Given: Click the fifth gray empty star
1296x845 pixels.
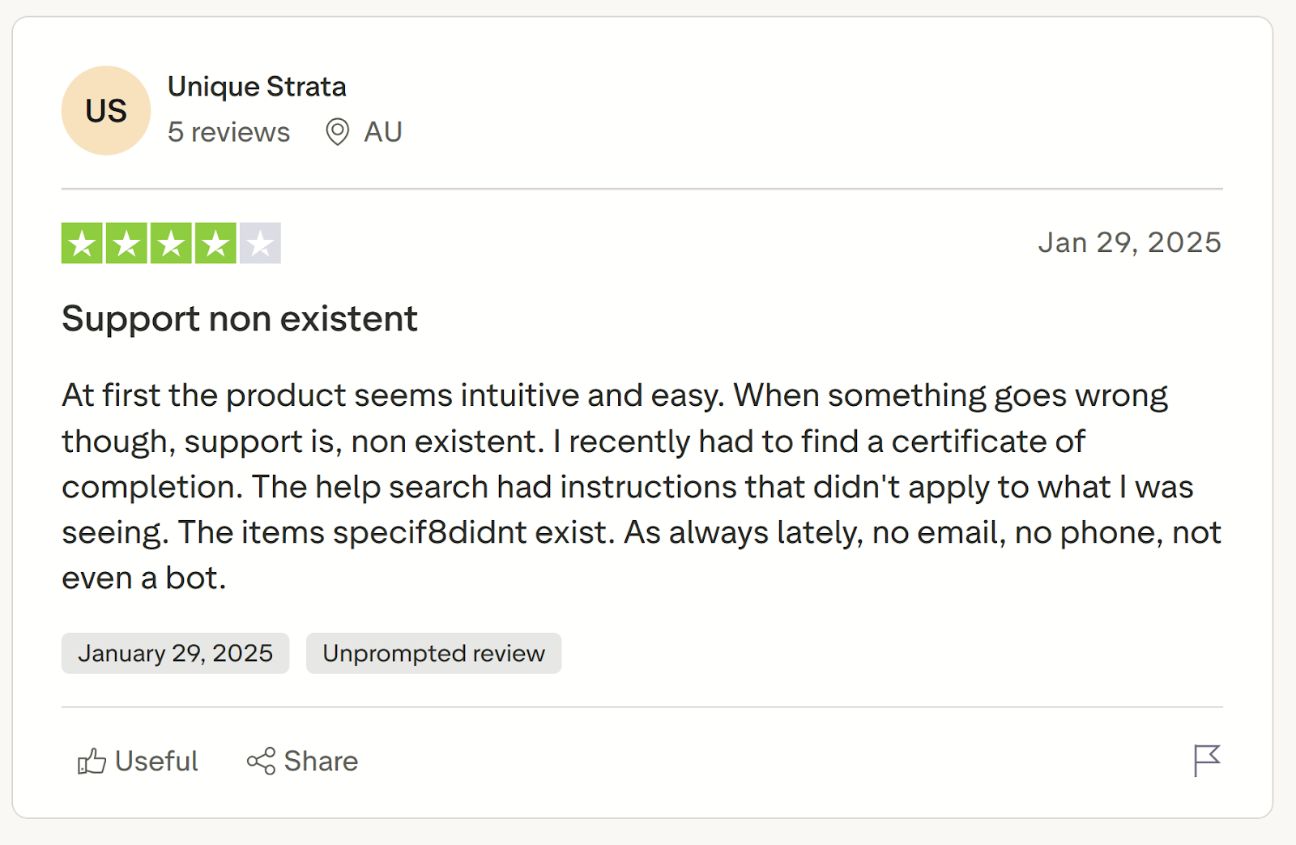Looking at the screenshot, I should pos(260,243).
